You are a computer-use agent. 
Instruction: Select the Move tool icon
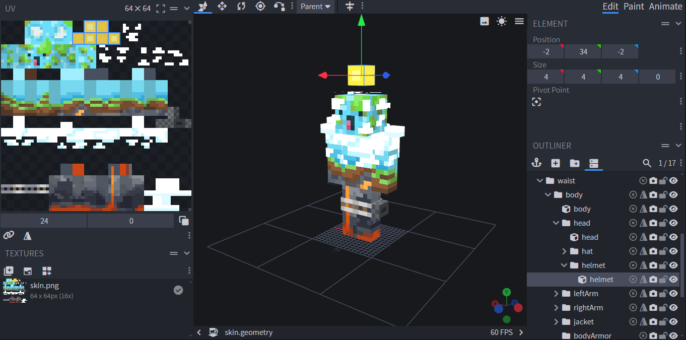tap(202, 6)
